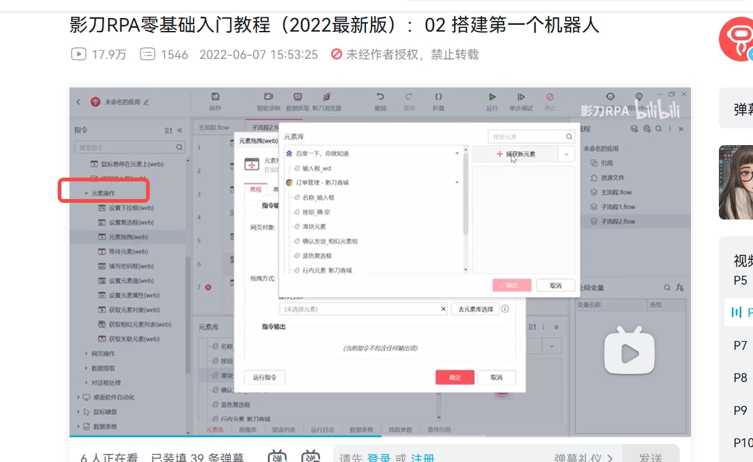The width and height of the screenshot is (753, 462).
Task: Open the 图像库 bottom tab
Action: (x=247, y=430)
